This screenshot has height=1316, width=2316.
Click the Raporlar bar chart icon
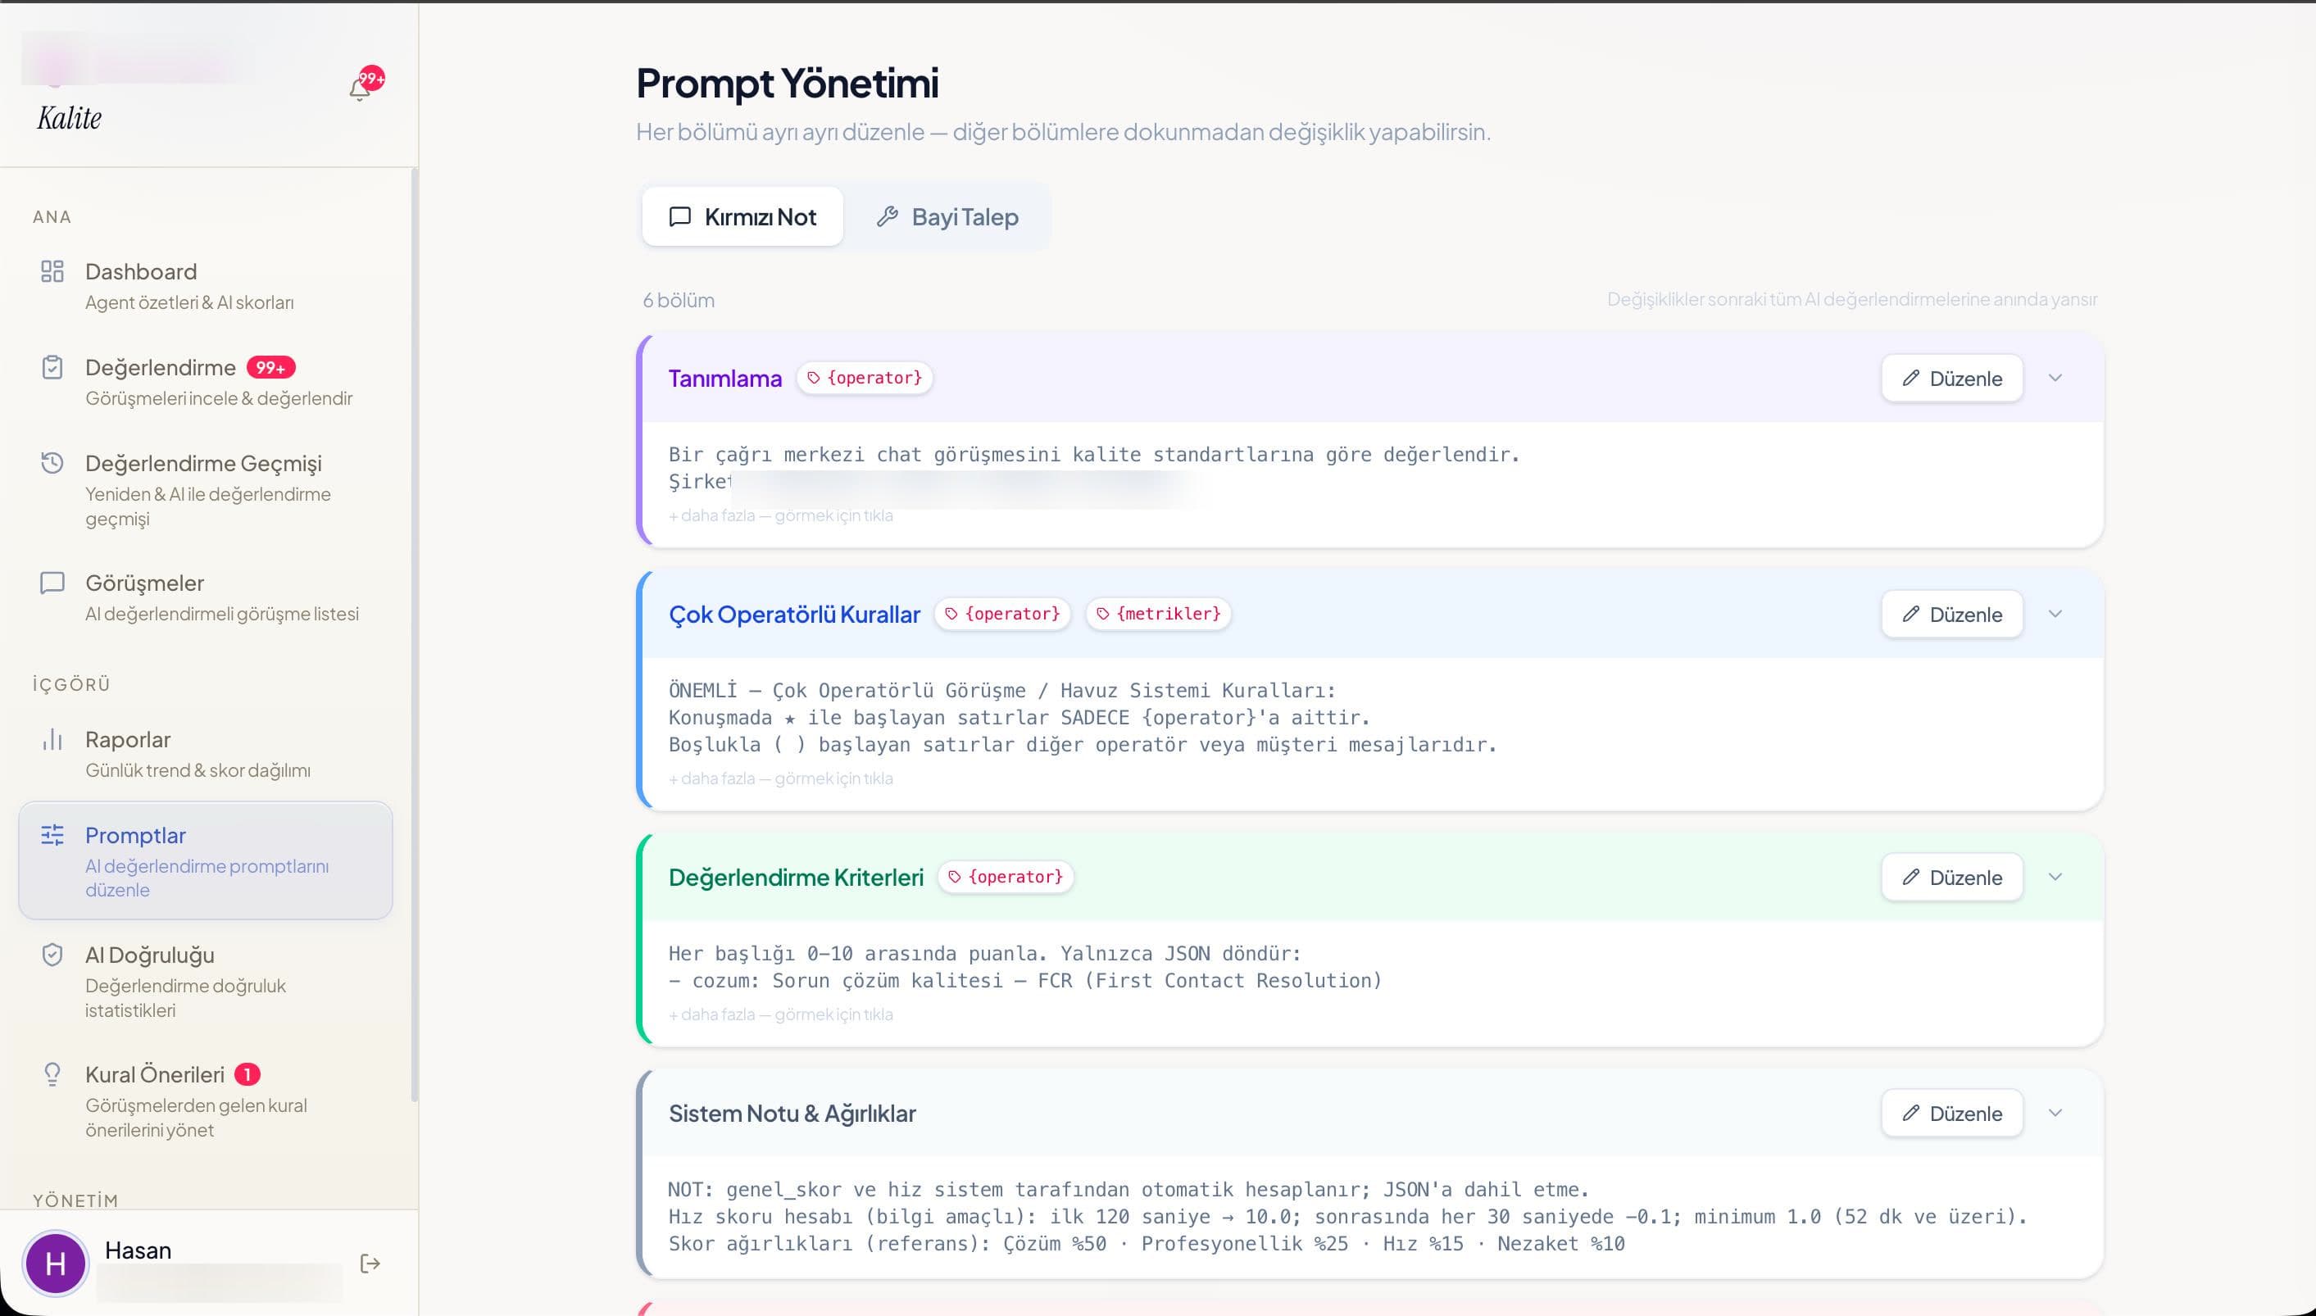pos(52,739)
